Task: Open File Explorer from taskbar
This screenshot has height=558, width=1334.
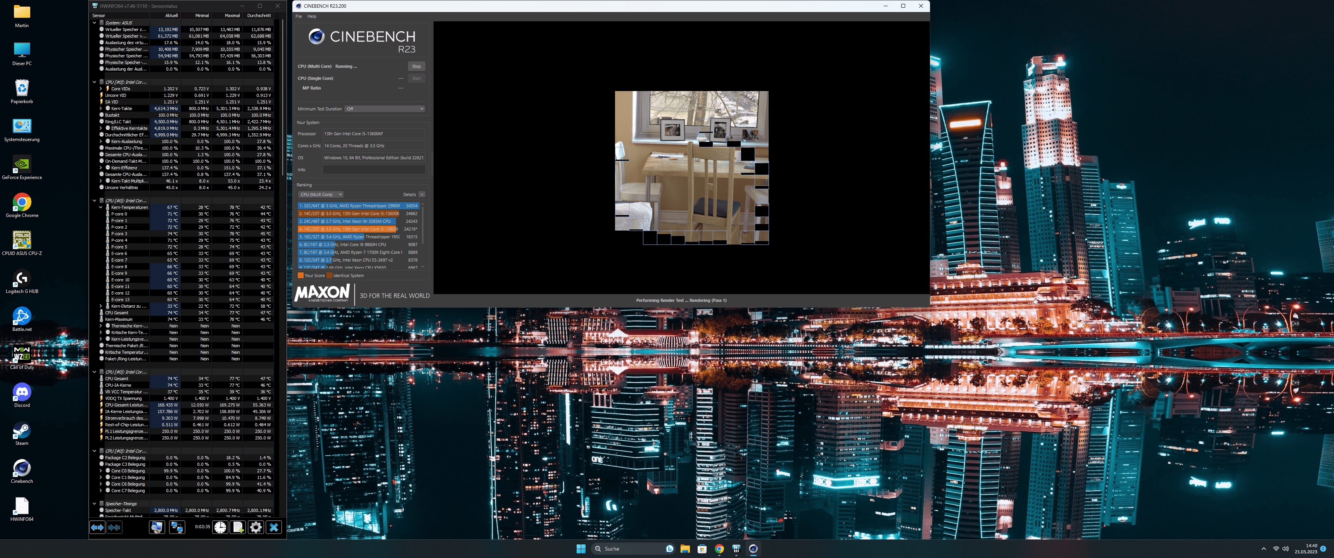Action: click(x=684, y=549)
